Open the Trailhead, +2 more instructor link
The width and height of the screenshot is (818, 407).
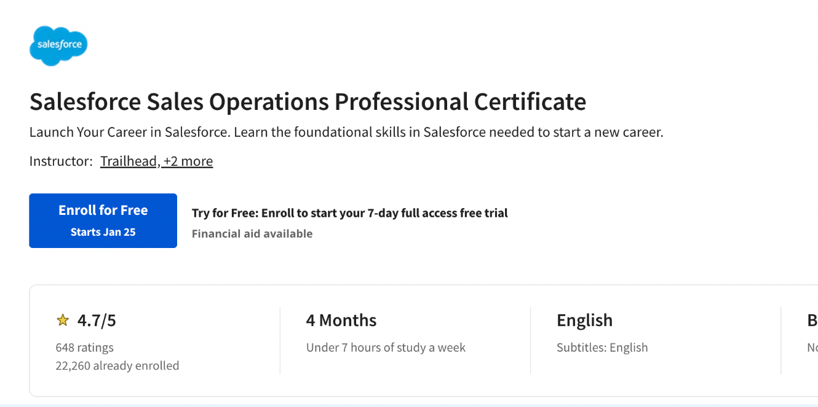(156, 161)
